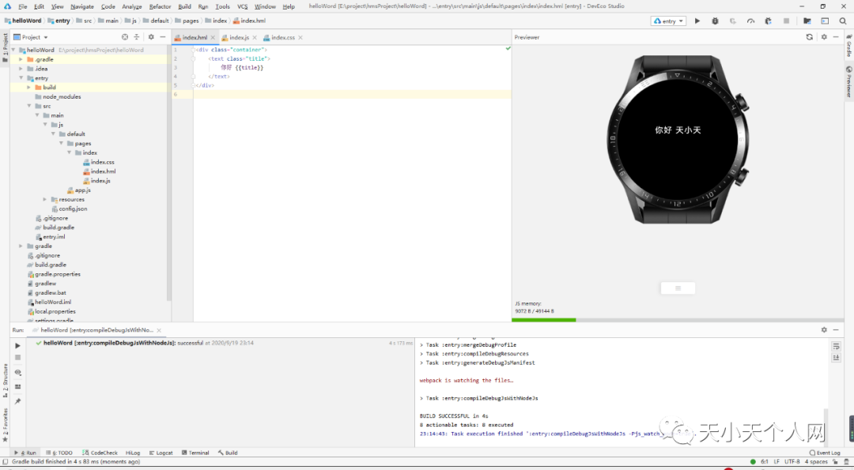Open the Refactor menu
Screen dimensions: 854x470
160,6
